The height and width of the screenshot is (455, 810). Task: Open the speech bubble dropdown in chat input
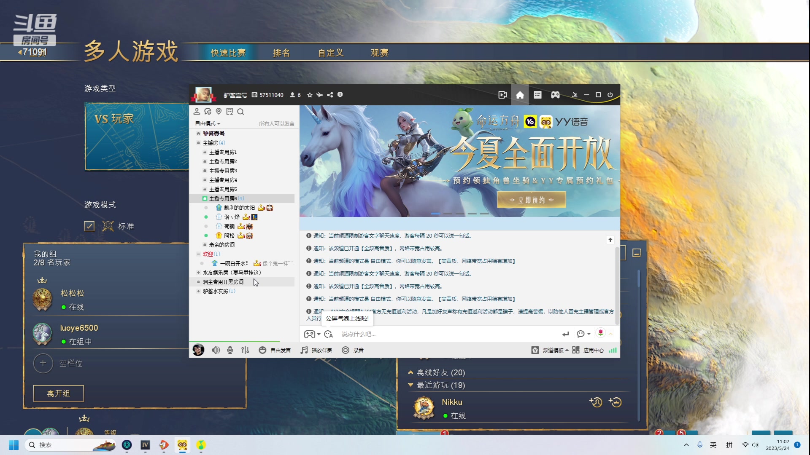[584, 334]
